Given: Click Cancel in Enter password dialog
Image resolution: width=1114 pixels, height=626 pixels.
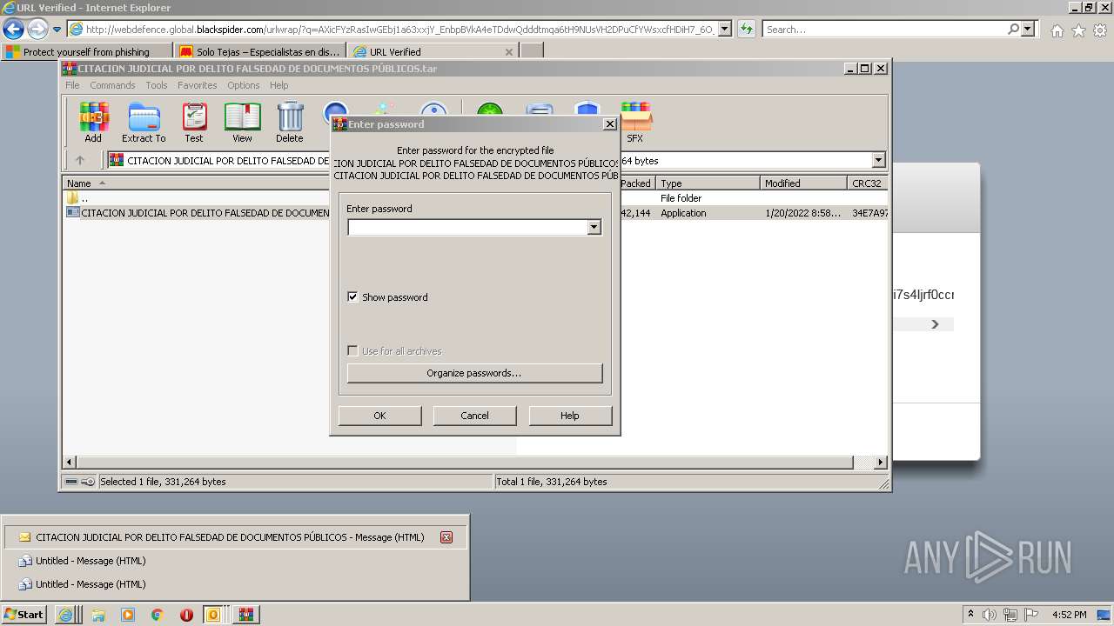Looking at the screenshot, I should click(474, 416).
